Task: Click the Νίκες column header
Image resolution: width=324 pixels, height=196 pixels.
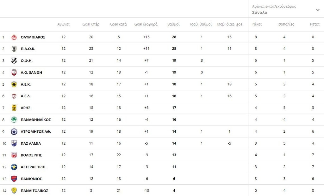Action: pos(257,24)
